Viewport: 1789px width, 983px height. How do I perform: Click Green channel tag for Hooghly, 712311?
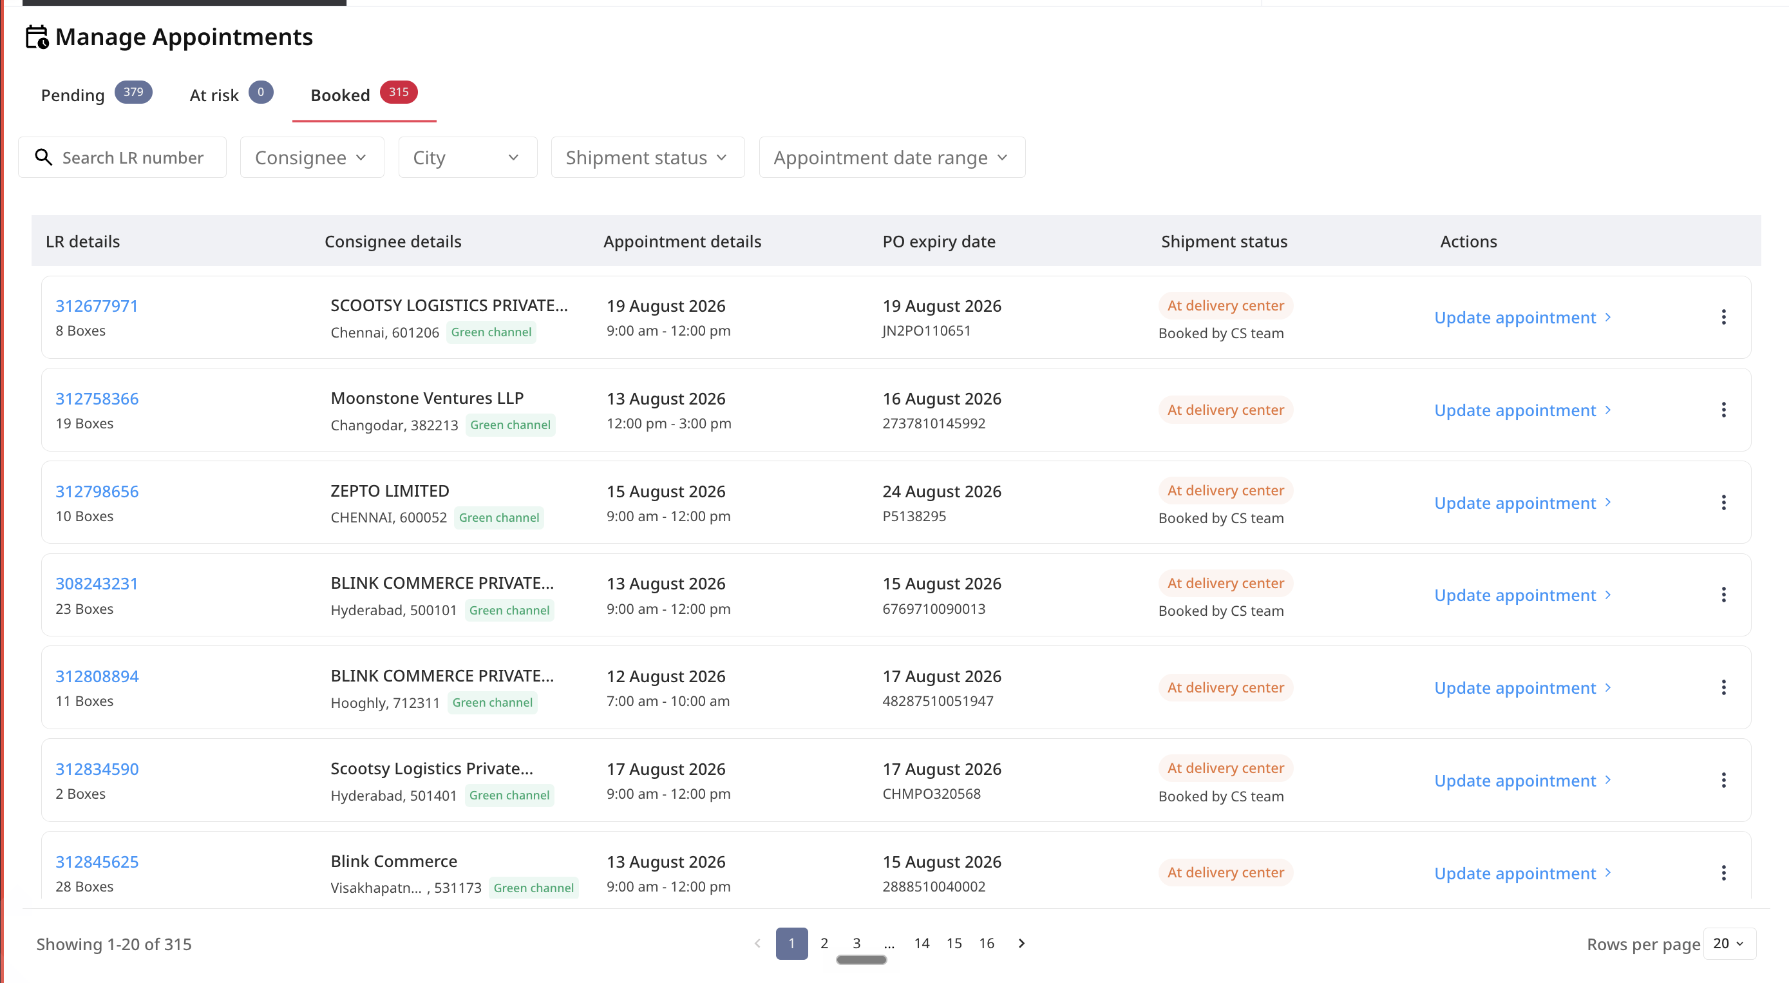tap(493, 702)
